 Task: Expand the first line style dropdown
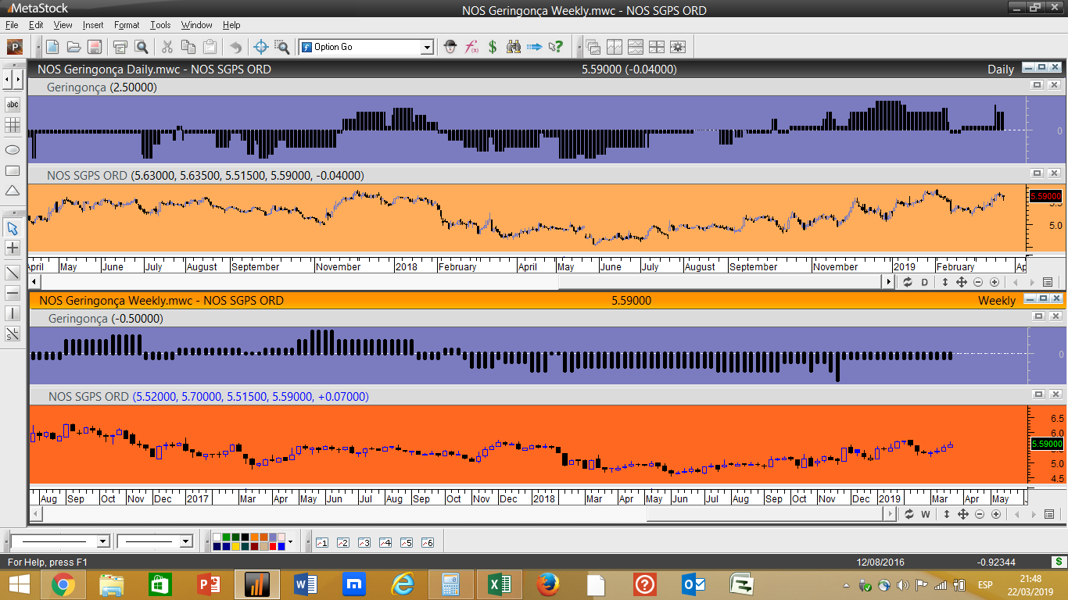102,541
